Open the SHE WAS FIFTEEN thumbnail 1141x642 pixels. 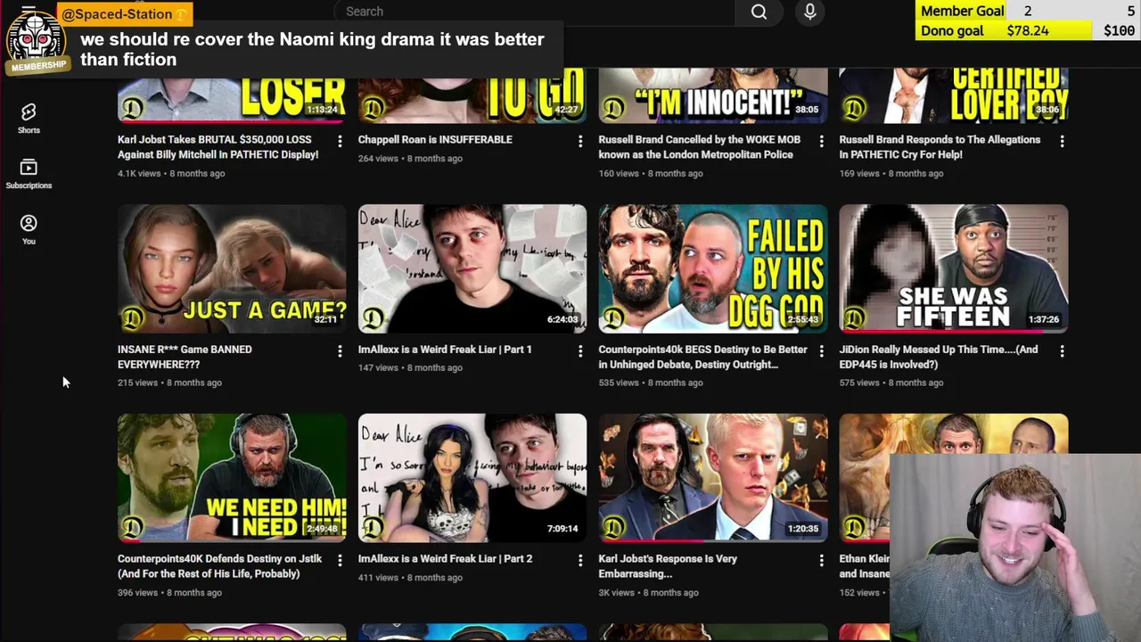[x=954, y=268]
